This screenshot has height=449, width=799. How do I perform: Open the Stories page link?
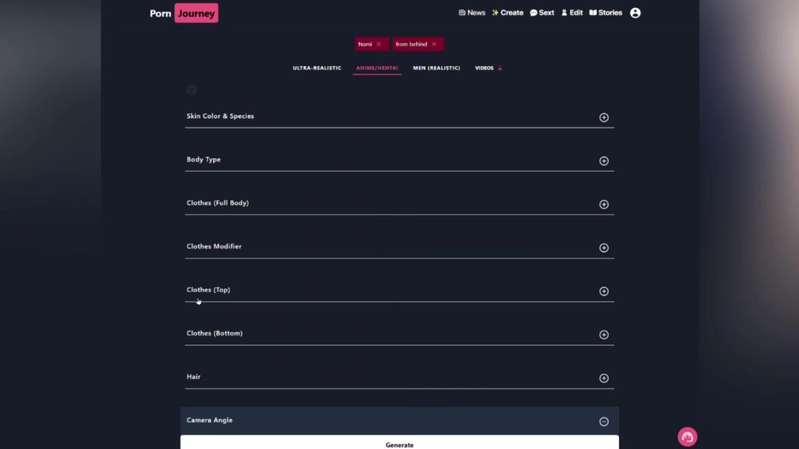[x=605, y=12]
